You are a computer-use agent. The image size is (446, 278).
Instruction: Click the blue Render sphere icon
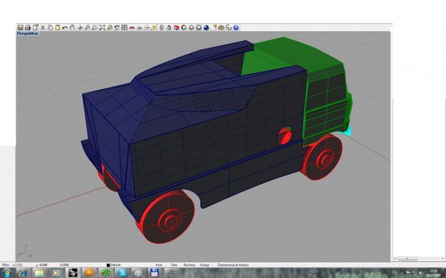pos(206,28)
